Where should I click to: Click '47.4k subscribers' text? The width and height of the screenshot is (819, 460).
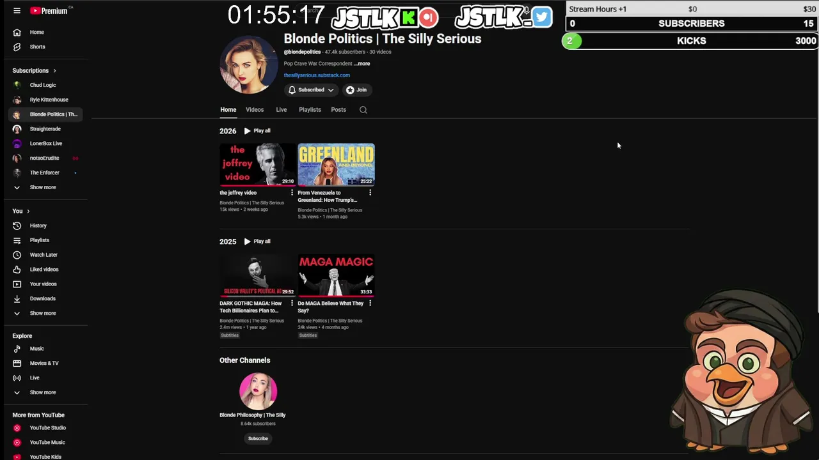[345, 52]
